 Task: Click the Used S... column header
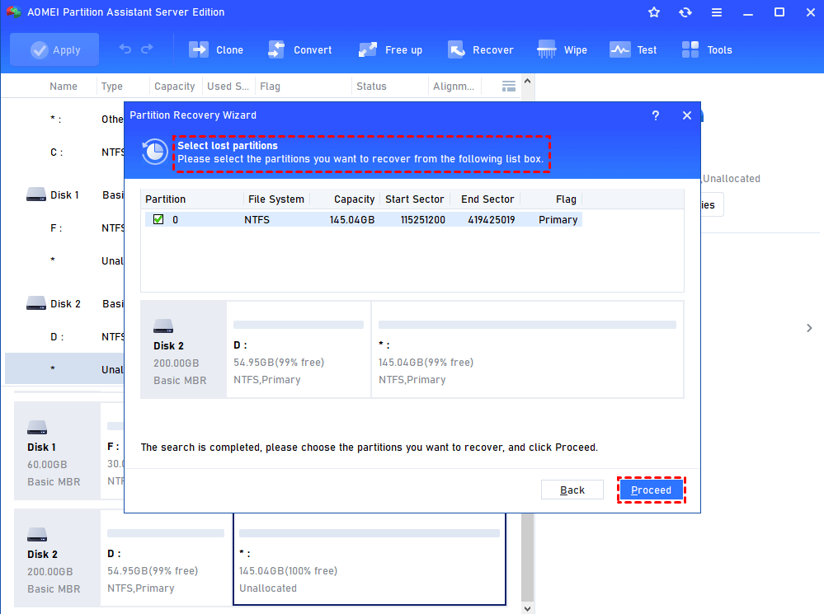(x=228, y=87)
